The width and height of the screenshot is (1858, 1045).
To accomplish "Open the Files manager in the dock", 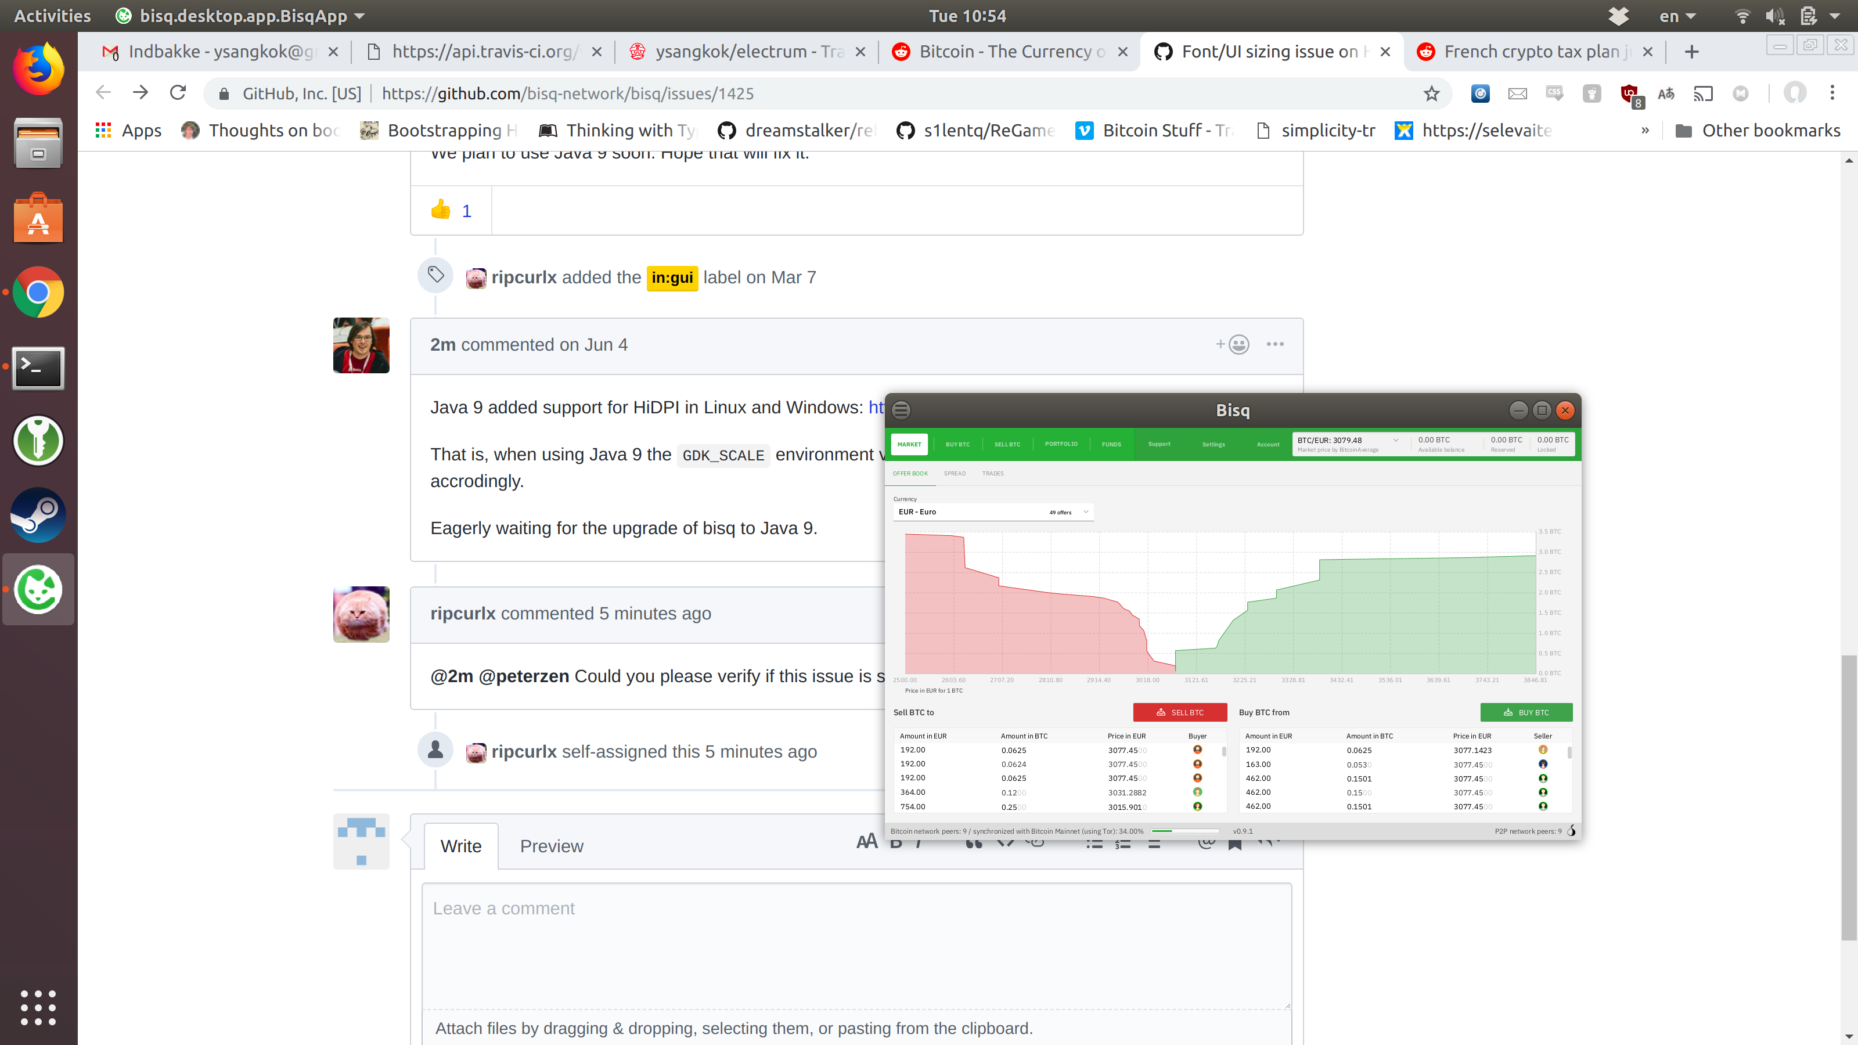I will coord(38,143).
